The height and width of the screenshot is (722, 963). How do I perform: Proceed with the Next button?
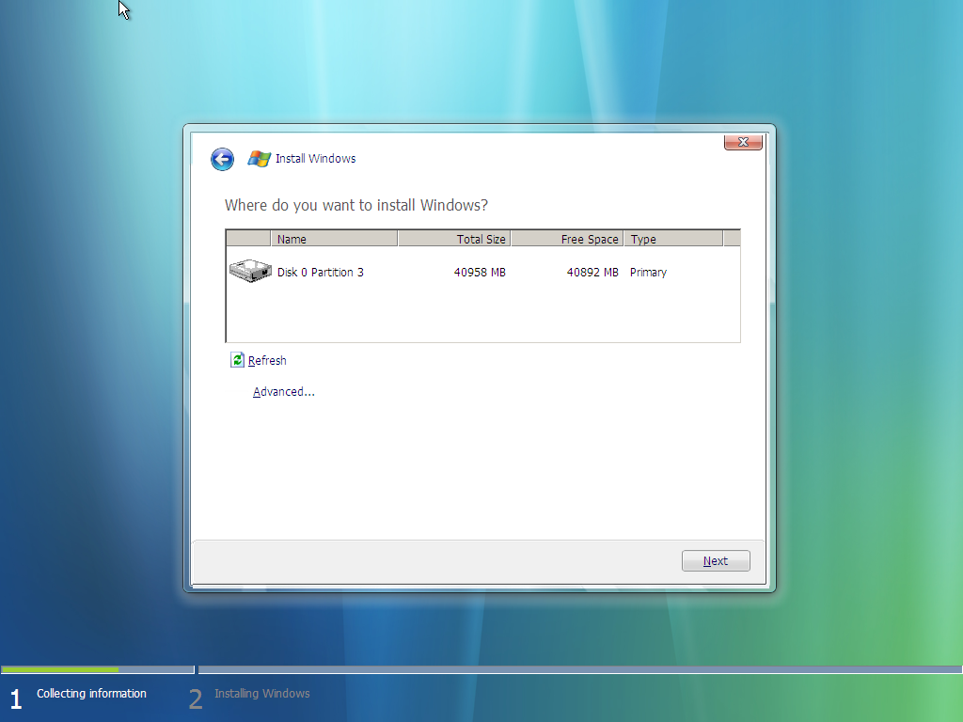point(716,560)
